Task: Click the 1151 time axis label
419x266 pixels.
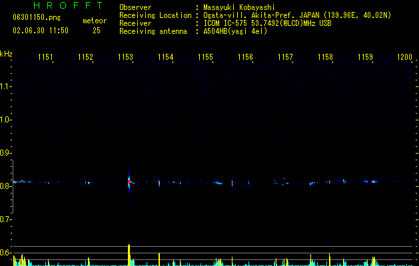Action: (45, 57)
